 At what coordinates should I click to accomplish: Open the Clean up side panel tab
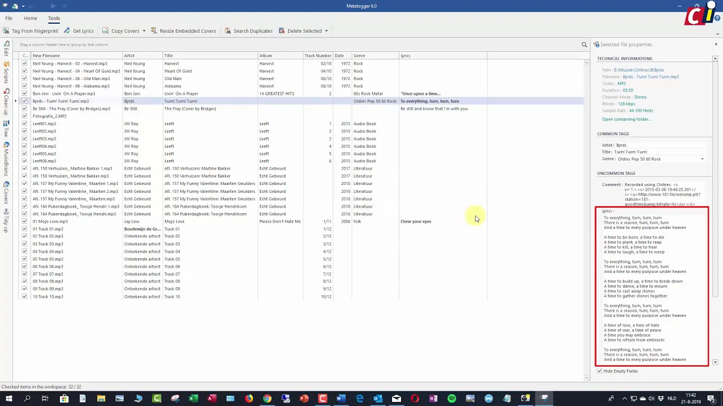6,100
